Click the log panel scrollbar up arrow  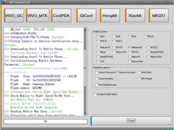click(85, 29)
